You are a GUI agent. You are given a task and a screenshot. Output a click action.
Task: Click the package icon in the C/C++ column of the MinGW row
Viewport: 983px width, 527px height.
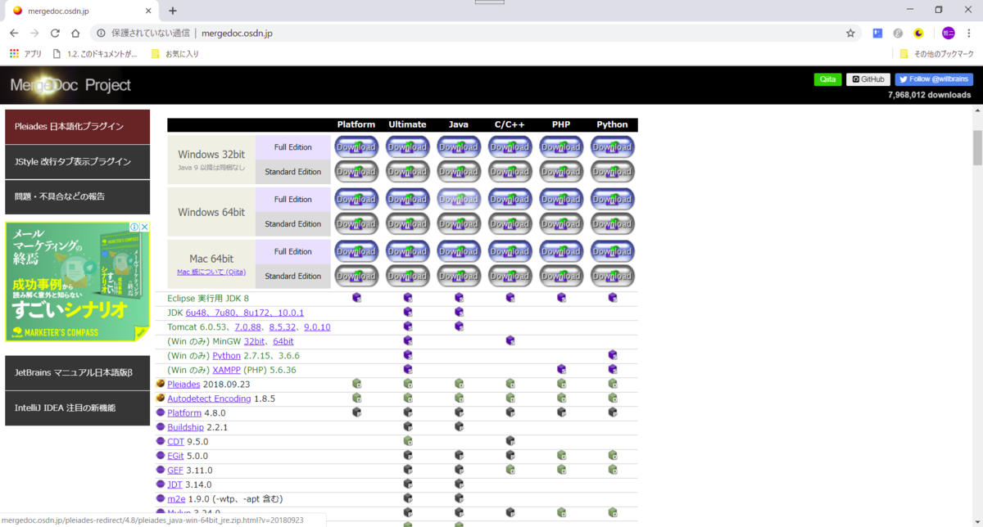[510, 341]
